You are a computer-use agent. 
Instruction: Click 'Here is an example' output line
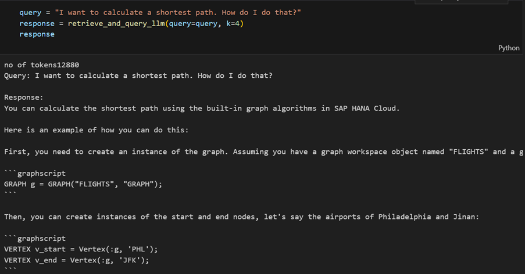pyautogui.click(x=97, y=130)
